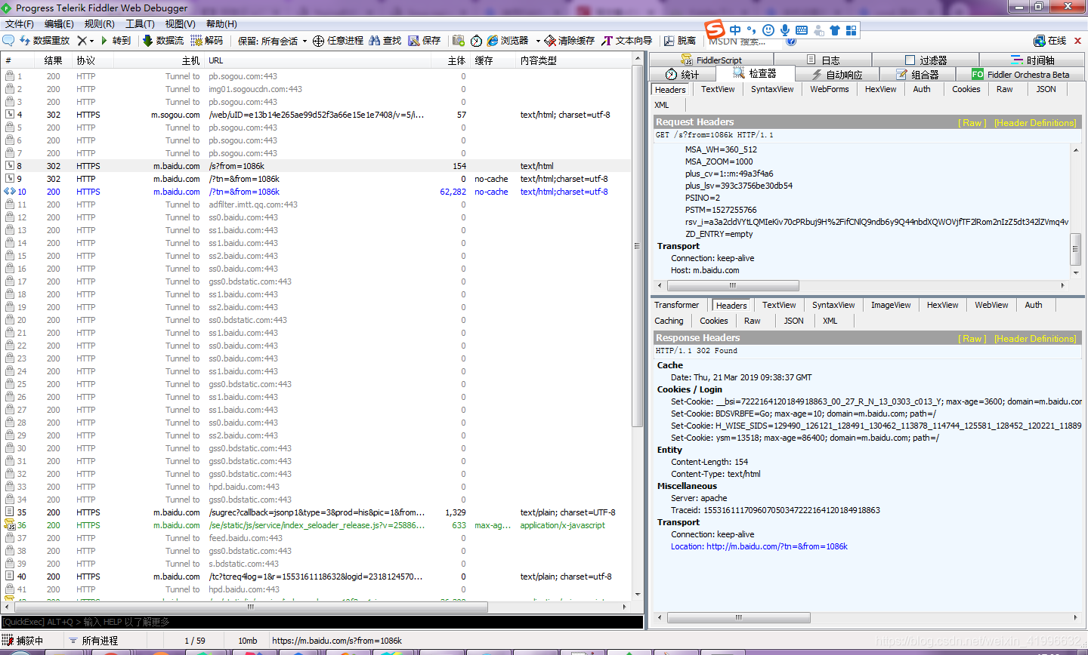Viewport: 1088px width, 655px height.
Task: Switch to the 自动响应 AutoResponder tab
Action: coord(836,74)
